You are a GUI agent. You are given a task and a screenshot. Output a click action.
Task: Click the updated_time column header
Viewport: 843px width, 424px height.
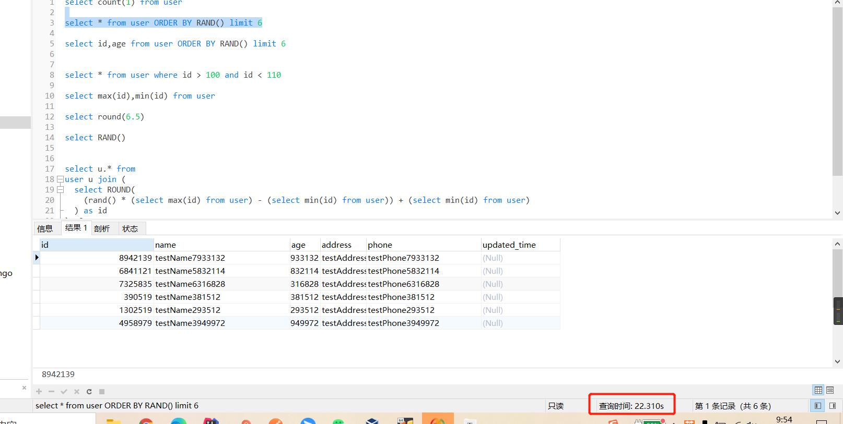click(520, 245)
